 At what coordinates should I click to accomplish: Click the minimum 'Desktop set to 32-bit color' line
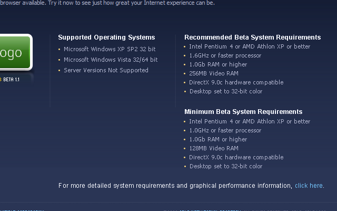tap(226, 166)
